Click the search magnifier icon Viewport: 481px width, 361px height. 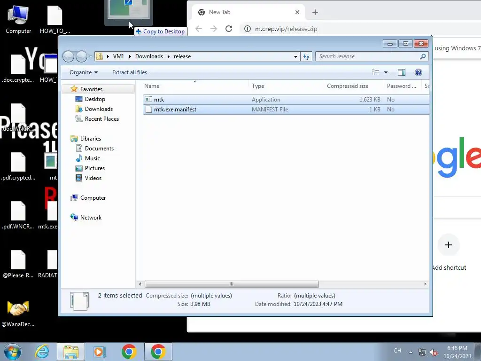click(x=423, y=56)
